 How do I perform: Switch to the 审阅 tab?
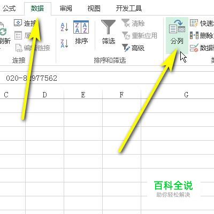click(66, 8)
